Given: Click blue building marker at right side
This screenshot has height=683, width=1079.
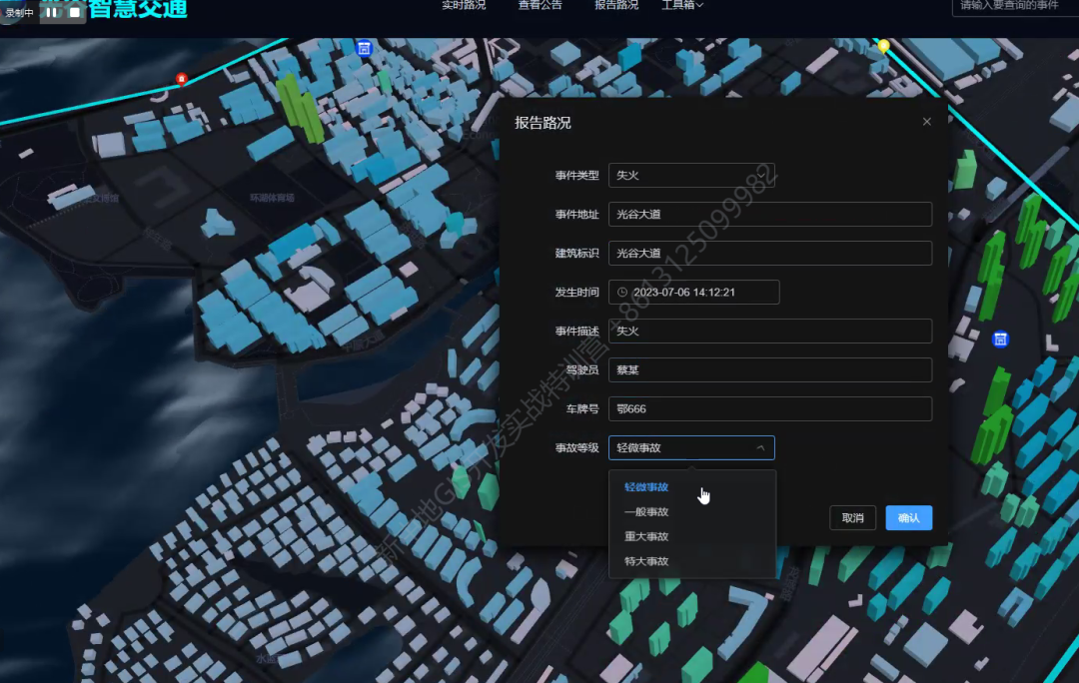Looking at the screenshot, I should pyautogui.click(x=1000, y=340).
